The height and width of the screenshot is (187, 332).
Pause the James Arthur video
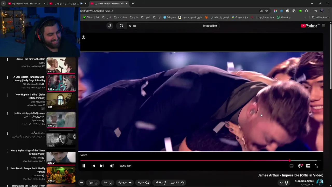click(x=84, y=166)
